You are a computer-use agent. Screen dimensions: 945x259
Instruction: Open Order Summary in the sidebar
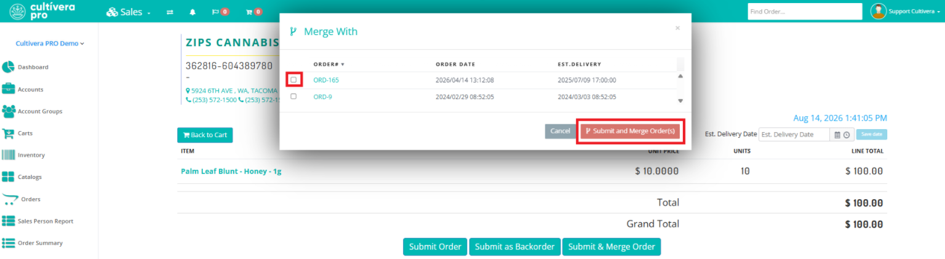[40, 243]
